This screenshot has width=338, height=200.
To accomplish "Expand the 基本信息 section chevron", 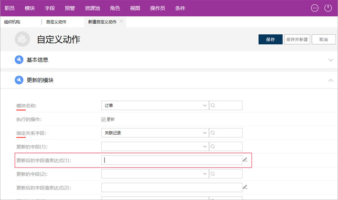I will pyautogui.click(x=330, y=60).
